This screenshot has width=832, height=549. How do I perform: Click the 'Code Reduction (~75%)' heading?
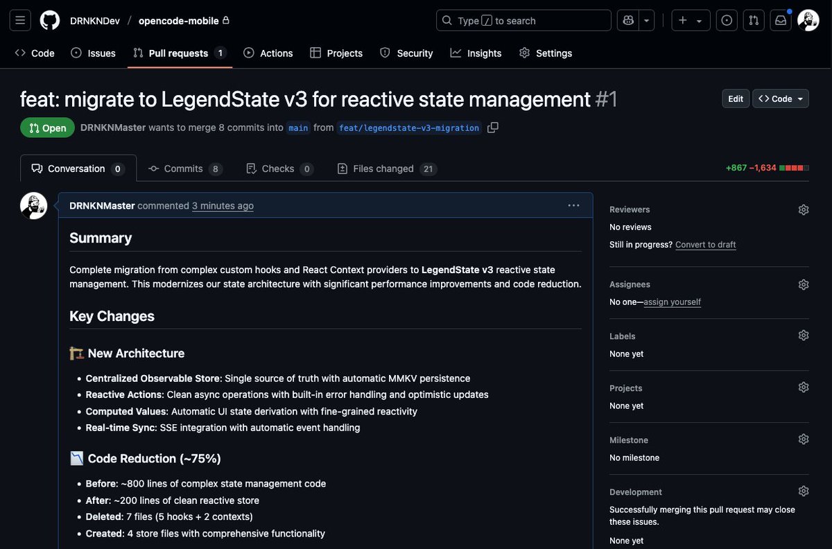(145, 458)
